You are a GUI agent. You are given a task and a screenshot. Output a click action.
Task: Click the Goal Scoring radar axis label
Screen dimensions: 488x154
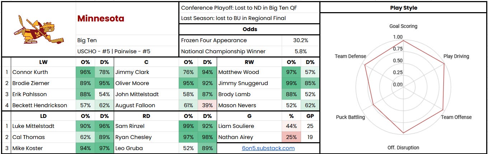(403, 26)
